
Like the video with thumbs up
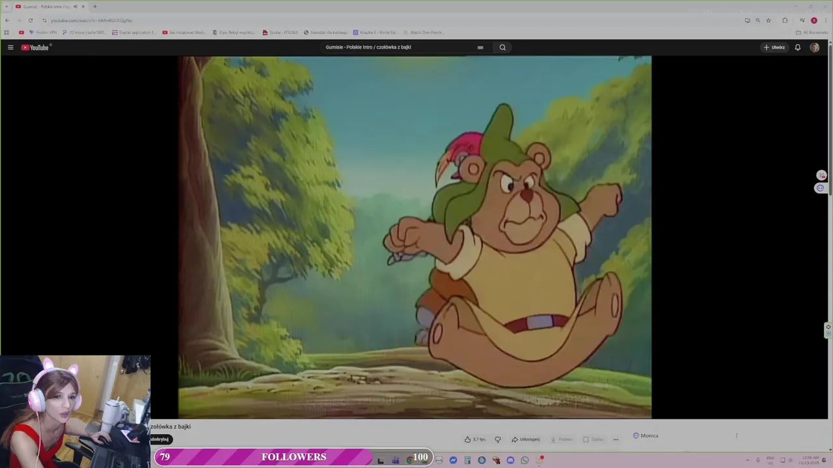[475, 439]
